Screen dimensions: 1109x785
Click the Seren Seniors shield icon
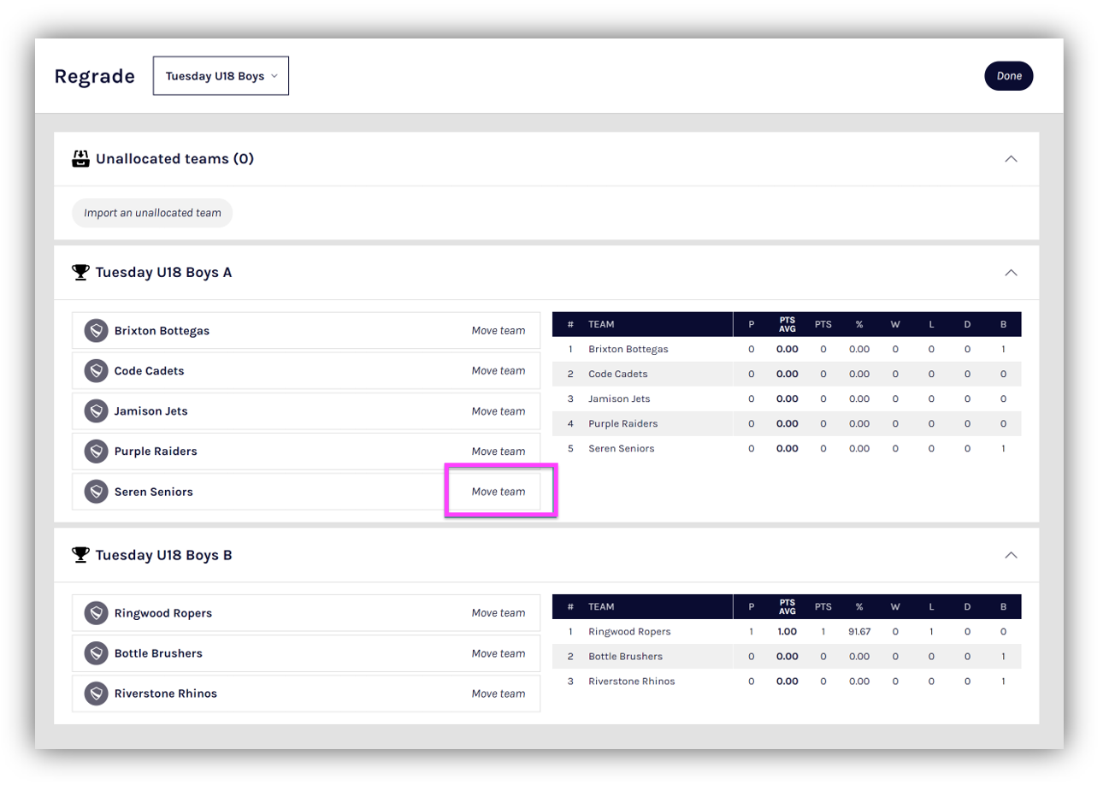pyautogui.click(x=96, y=492)
